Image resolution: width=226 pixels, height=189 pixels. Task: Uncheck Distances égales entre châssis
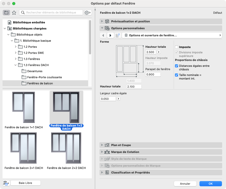tap(177, 66)
